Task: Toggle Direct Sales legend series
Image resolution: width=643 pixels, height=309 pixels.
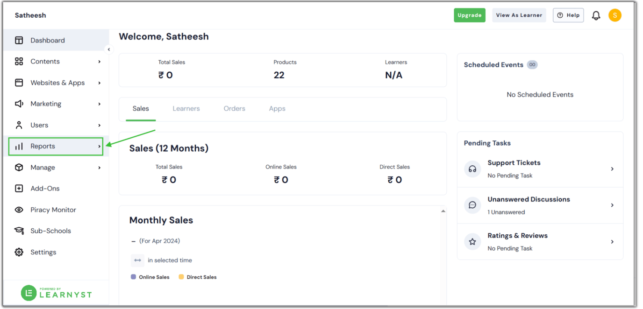Action: [x=198, y=277]
